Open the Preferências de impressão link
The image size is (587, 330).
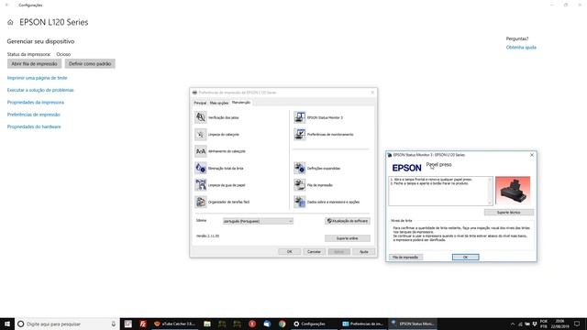pyautogui.click(x=34, y=115)
